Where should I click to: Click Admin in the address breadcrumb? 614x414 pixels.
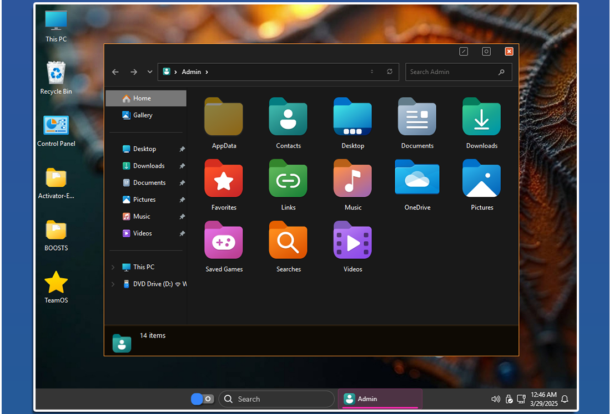point(191,72)
